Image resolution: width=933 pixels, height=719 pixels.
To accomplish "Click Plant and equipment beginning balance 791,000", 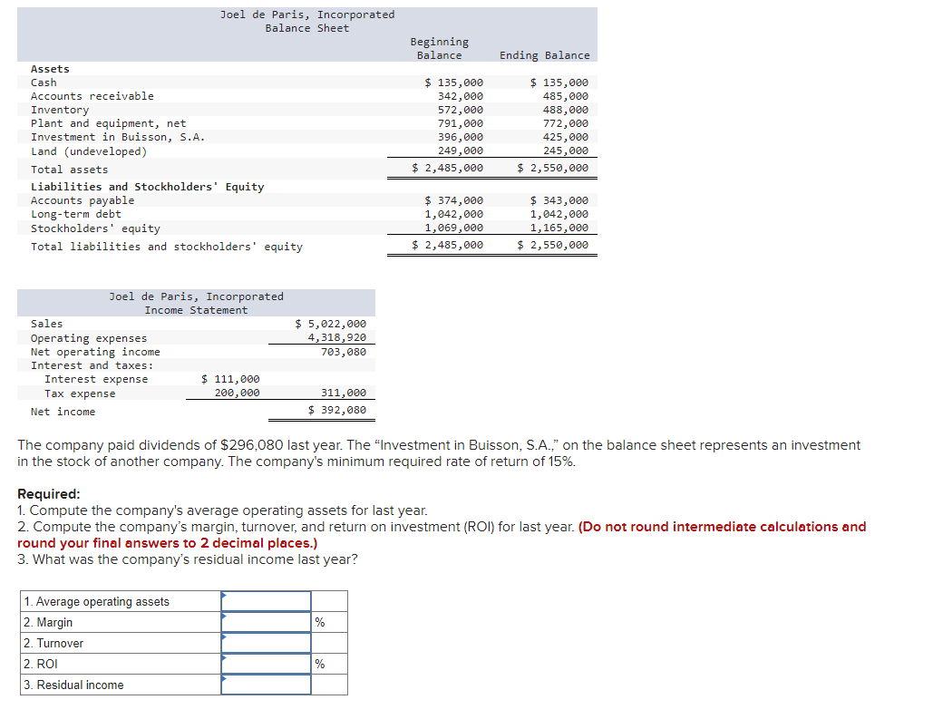I will [461, 124].
